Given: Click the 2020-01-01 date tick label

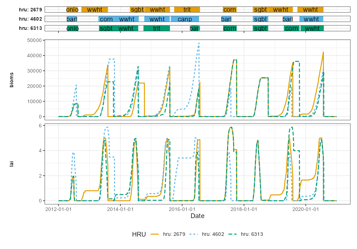Looking at the screenshot, I should coord(306,210).
